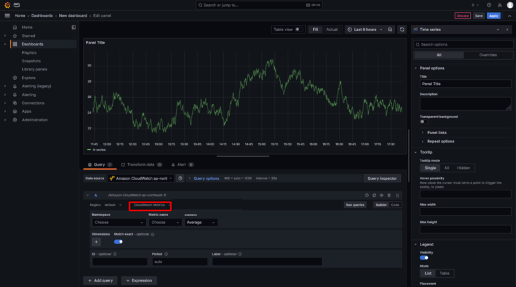
Task: Open the Query inspector
Action: click(x=382, y=178)
